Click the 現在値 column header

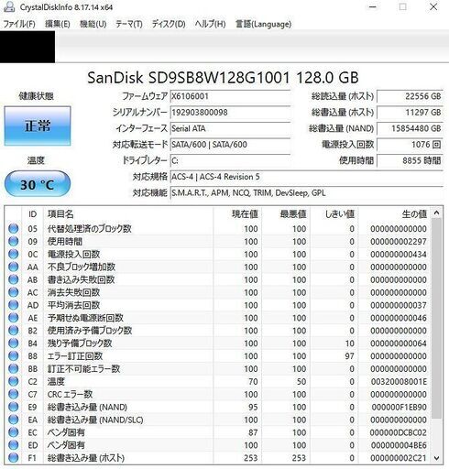tap(237, 214)
